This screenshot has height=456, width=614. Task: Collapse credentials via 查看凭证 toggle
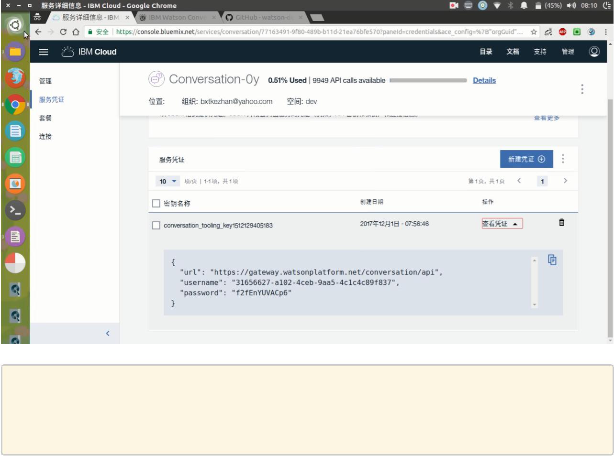point(502,224)
